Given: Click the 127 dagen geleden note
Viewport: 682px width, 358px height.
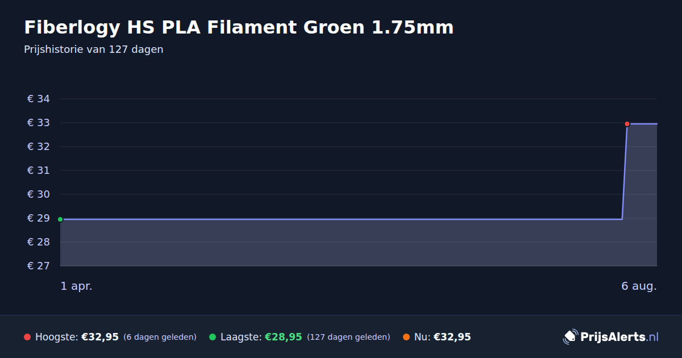Looking at the screenshot, I should click(348, 337).
